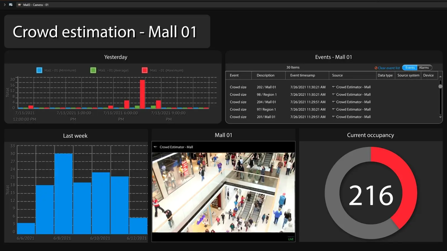Open the Mall3 - Camera - 01 view tab
Screen dimensions: 447x251
pyautogui.click(x=36, y=5)
